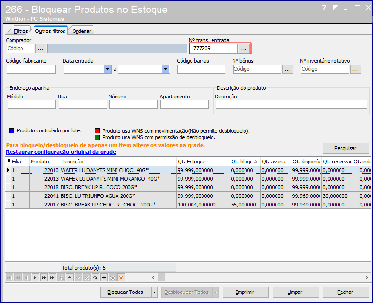Focus the Descrição product field
This screenshot has height=303, width=373.
point(291,105)
